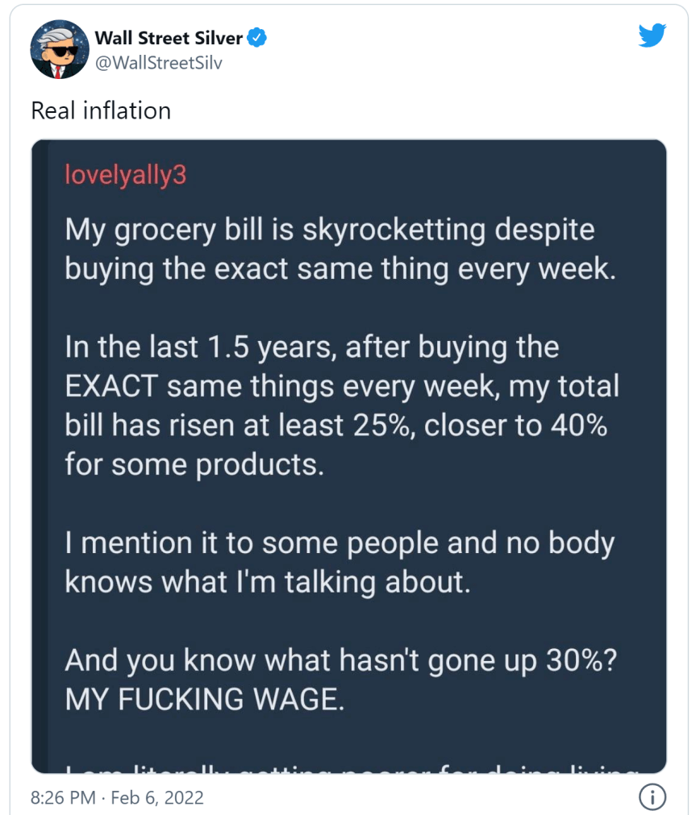Select the 'Real inflation' caption text
Viewport: 696px width, 815px height.
point(100,110)
